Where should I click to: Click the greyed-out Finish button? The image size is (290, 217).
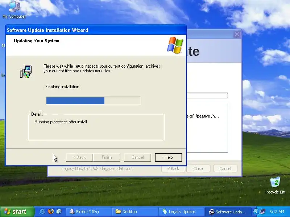107,157
